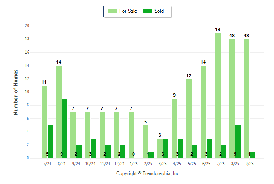Screen dimensions: 274x184
Task: Click the Trendgraphix copyright text
Action: click(148, 173)
